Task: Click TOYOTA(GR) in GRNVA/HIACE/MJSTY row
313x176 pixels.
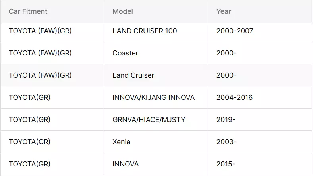Action: [29, 120]
